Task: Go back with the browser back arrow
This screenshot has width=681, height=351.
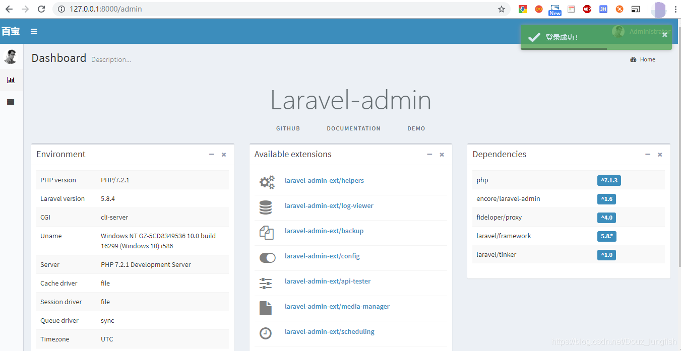Action: 9,9
